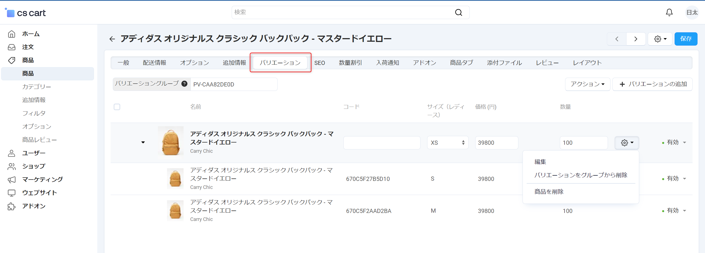Click the 保存 button
705x253 pixels.
click(686, 39)
